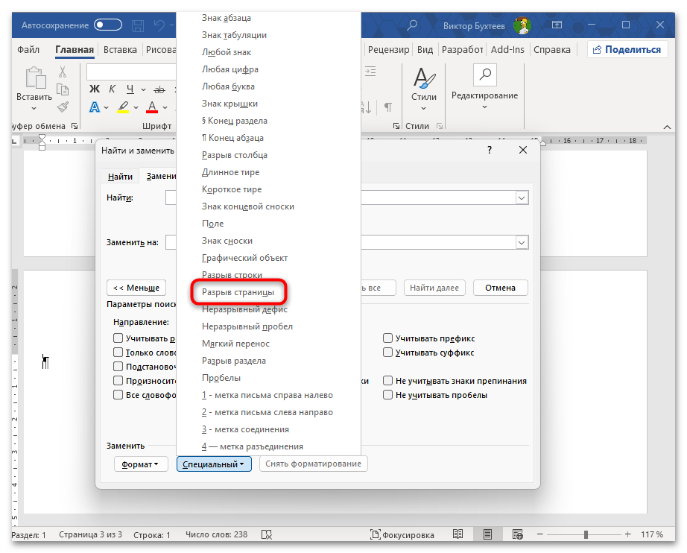This screenshot has height=553, width=687.
Task: Check Все словоформы checkbox
Action: point(118,395)
